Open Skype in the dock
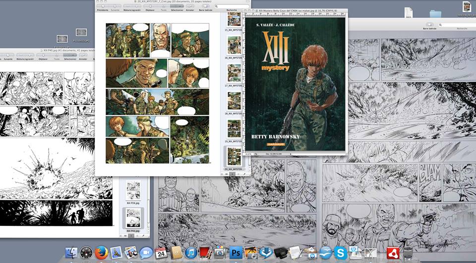This screenshot has height=263, width=476. tap(340, 253)
